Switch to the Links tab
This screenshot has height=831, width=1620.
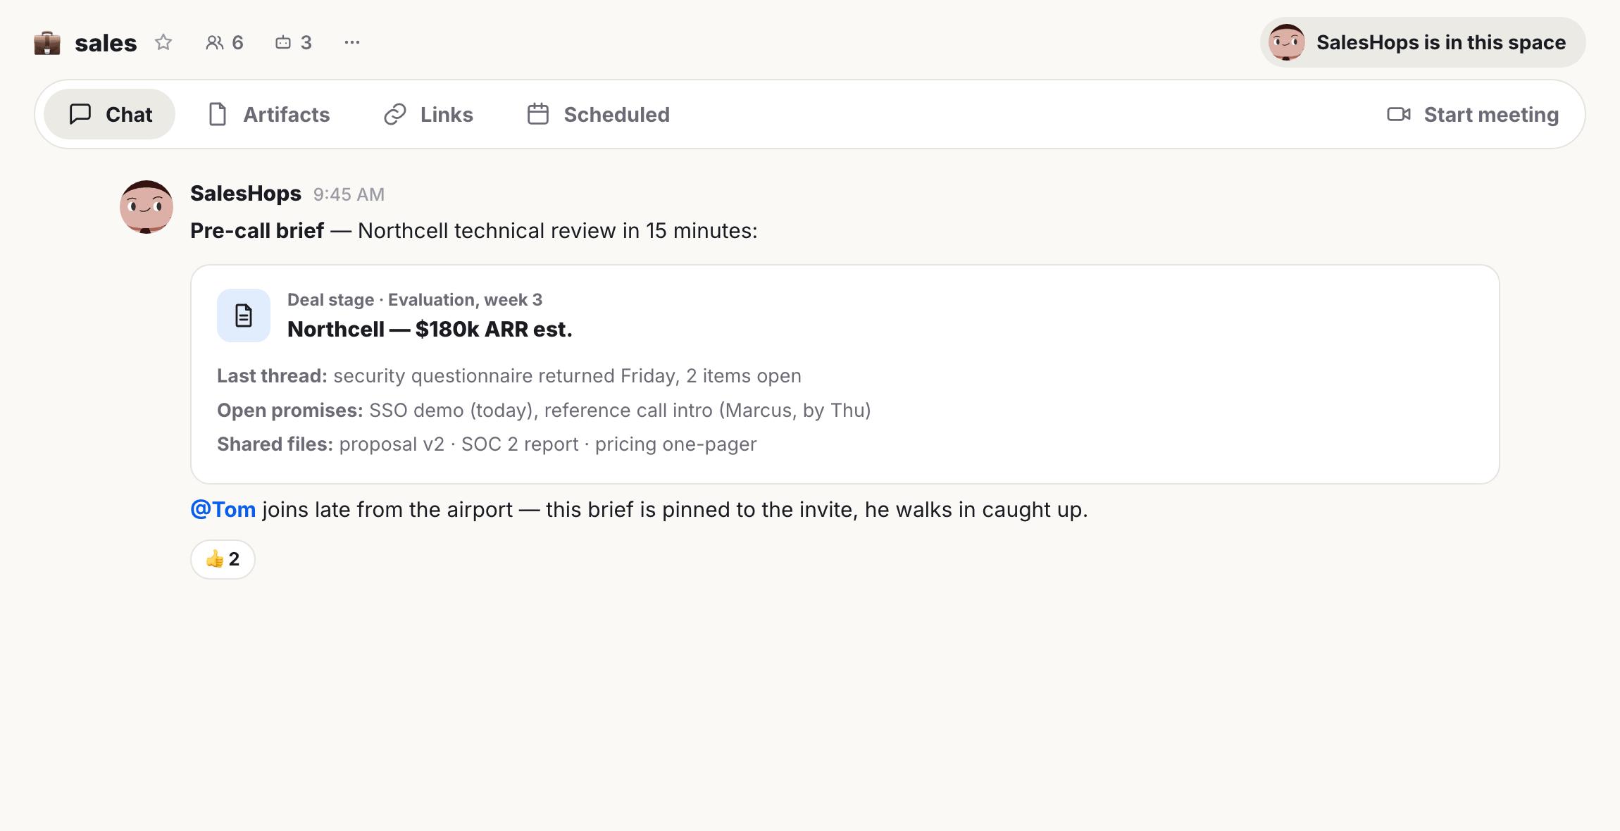pos(428,114)
